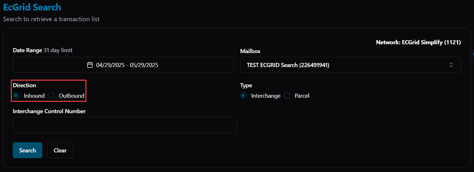Select the Outbound direction radio button
Image resolution: width=474 pixels, height=172 pixels.
click(51, 95)
